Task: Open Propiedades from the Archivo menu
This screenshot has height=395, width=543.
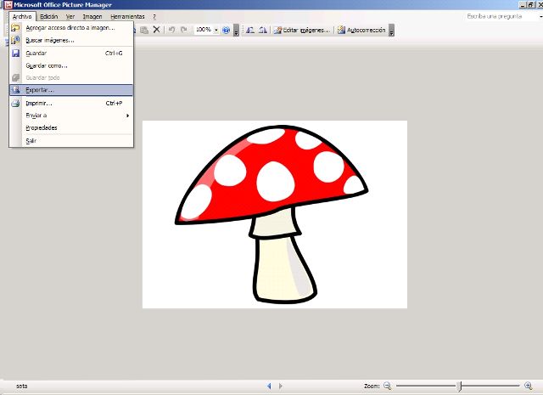Action: 42,127
